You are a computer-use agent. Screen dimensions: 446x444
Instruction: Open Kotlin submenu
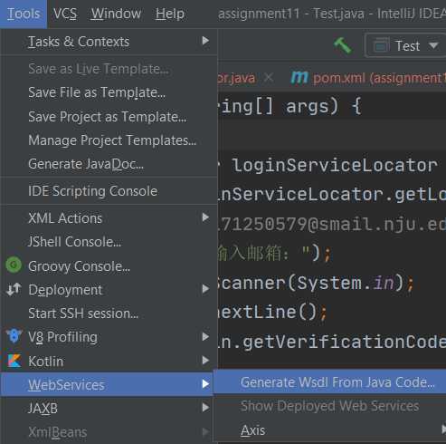point(109,362)
